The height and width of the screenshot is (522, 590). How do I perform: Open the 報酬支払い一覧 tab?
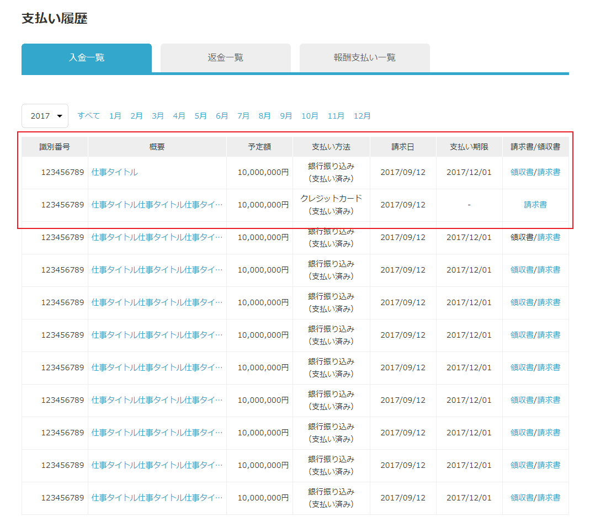coord(364,57)
